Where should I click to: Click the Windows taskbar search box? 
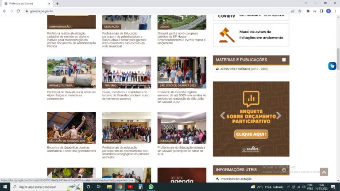(x=46, y=187)
